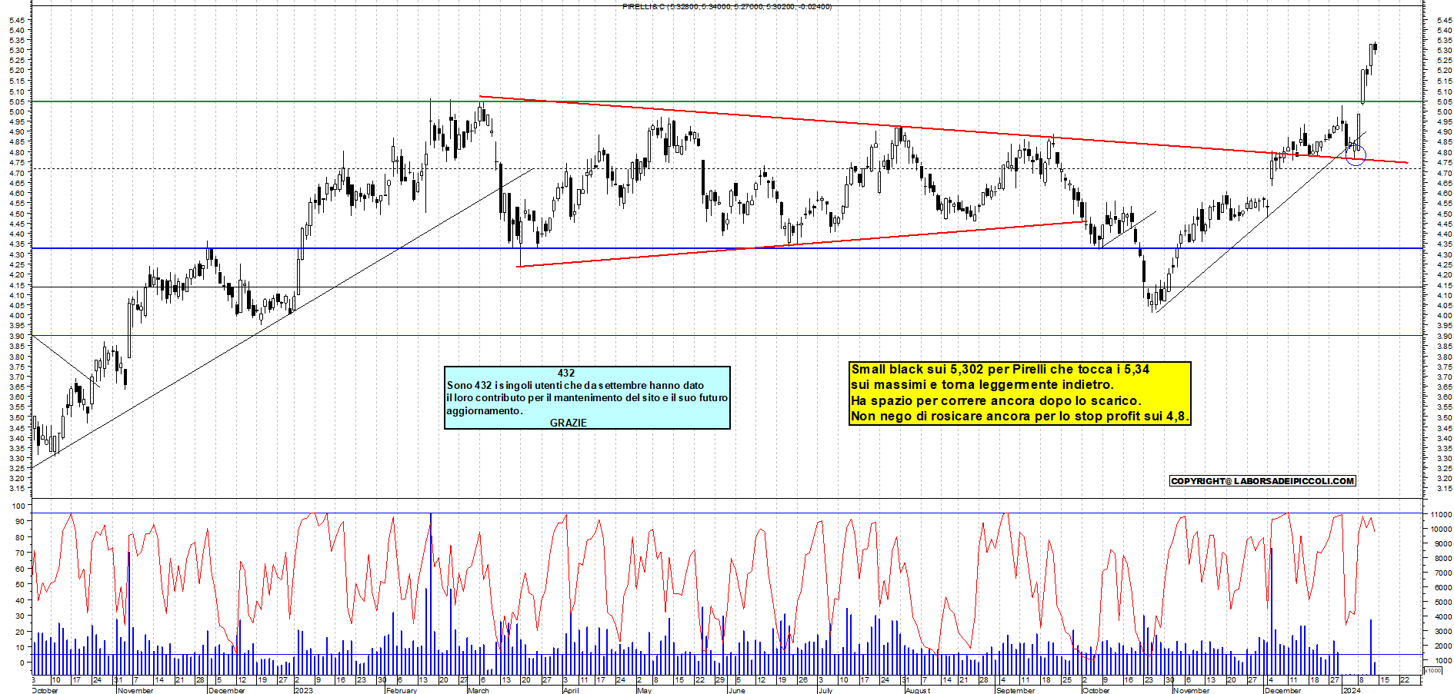Viewport: 1454px width, 694px height.
Task: Click the lower red ascending trendline
Action: pos(802,244)
